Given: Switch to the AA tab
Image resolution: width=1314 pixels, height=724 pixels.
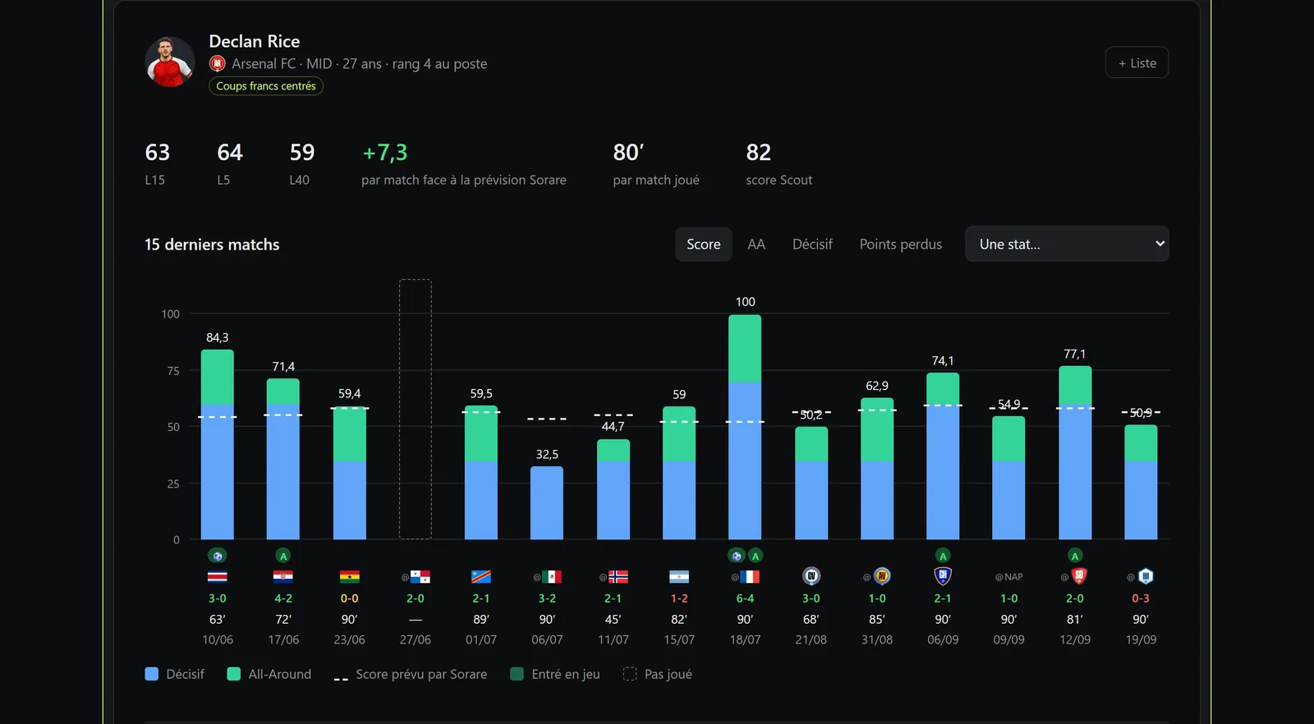Looking at the screenshot, I should click(x=756, y=244).
